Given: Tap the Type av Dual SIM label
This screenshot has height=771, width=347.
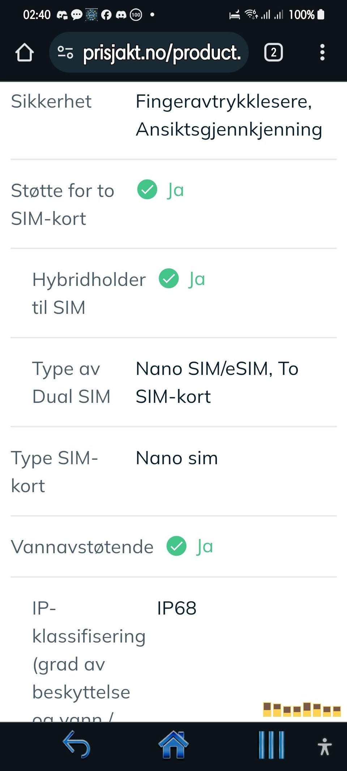Looking at the screenshot, I should click(x=71, y=382).
